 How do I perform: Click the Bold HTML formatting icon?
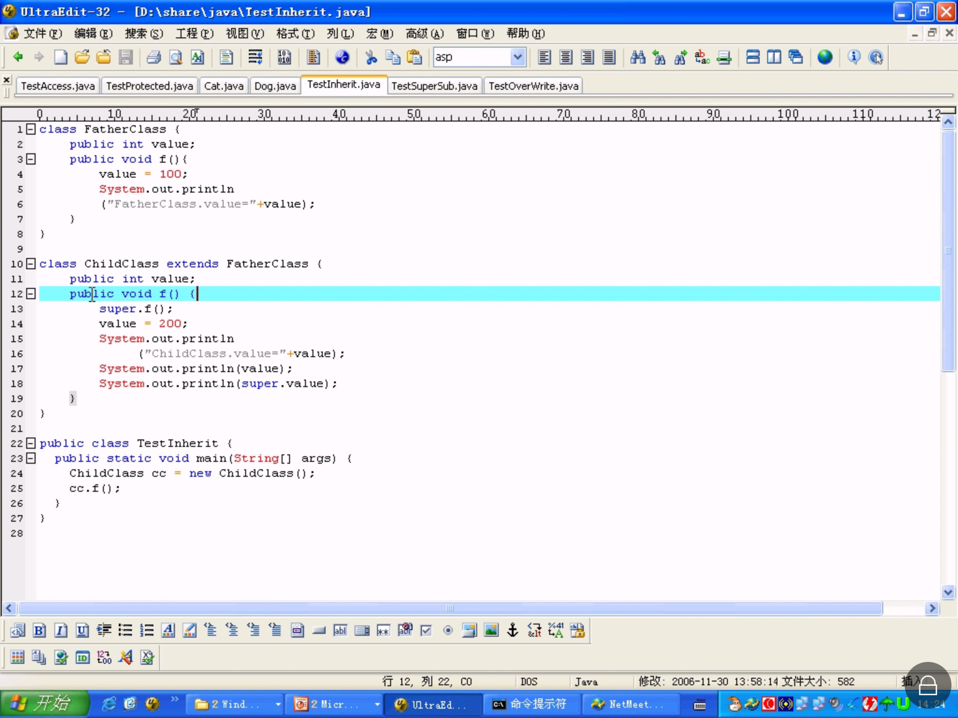(x=39, y=631)
